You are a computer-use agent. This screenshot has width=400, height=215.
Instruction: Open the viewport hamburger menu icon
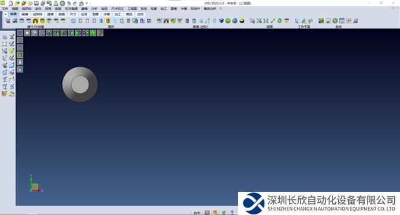coord(20,33)
